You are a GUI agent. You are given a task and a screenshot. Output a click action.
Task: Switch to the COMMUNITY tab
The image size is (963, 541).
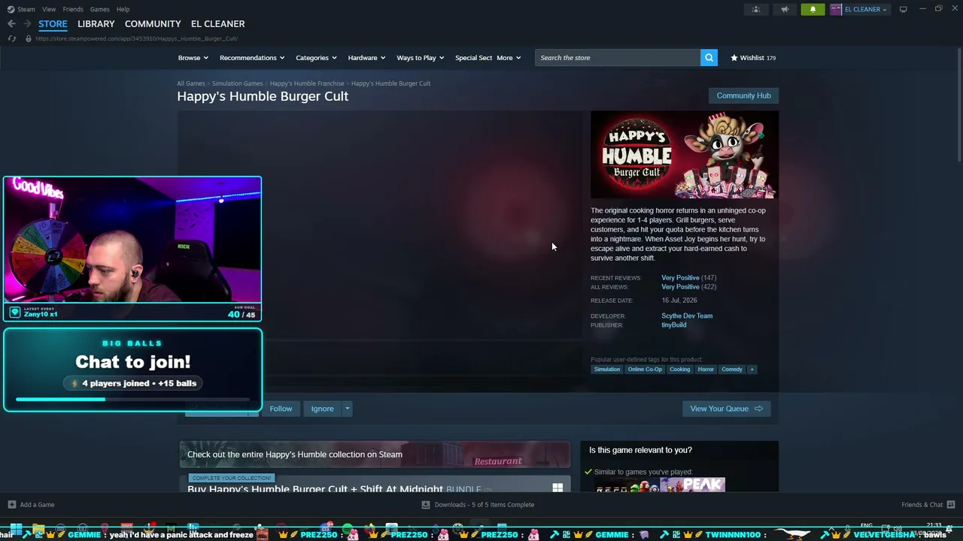[153, 24]
